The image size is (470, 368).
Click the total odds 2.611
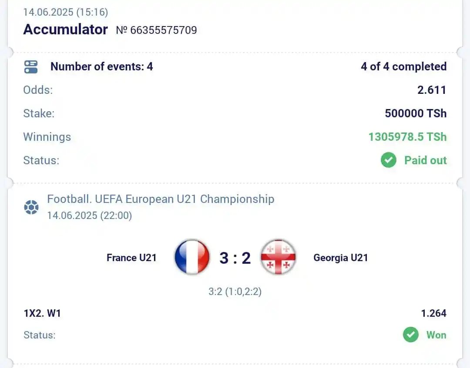[432, 90]
